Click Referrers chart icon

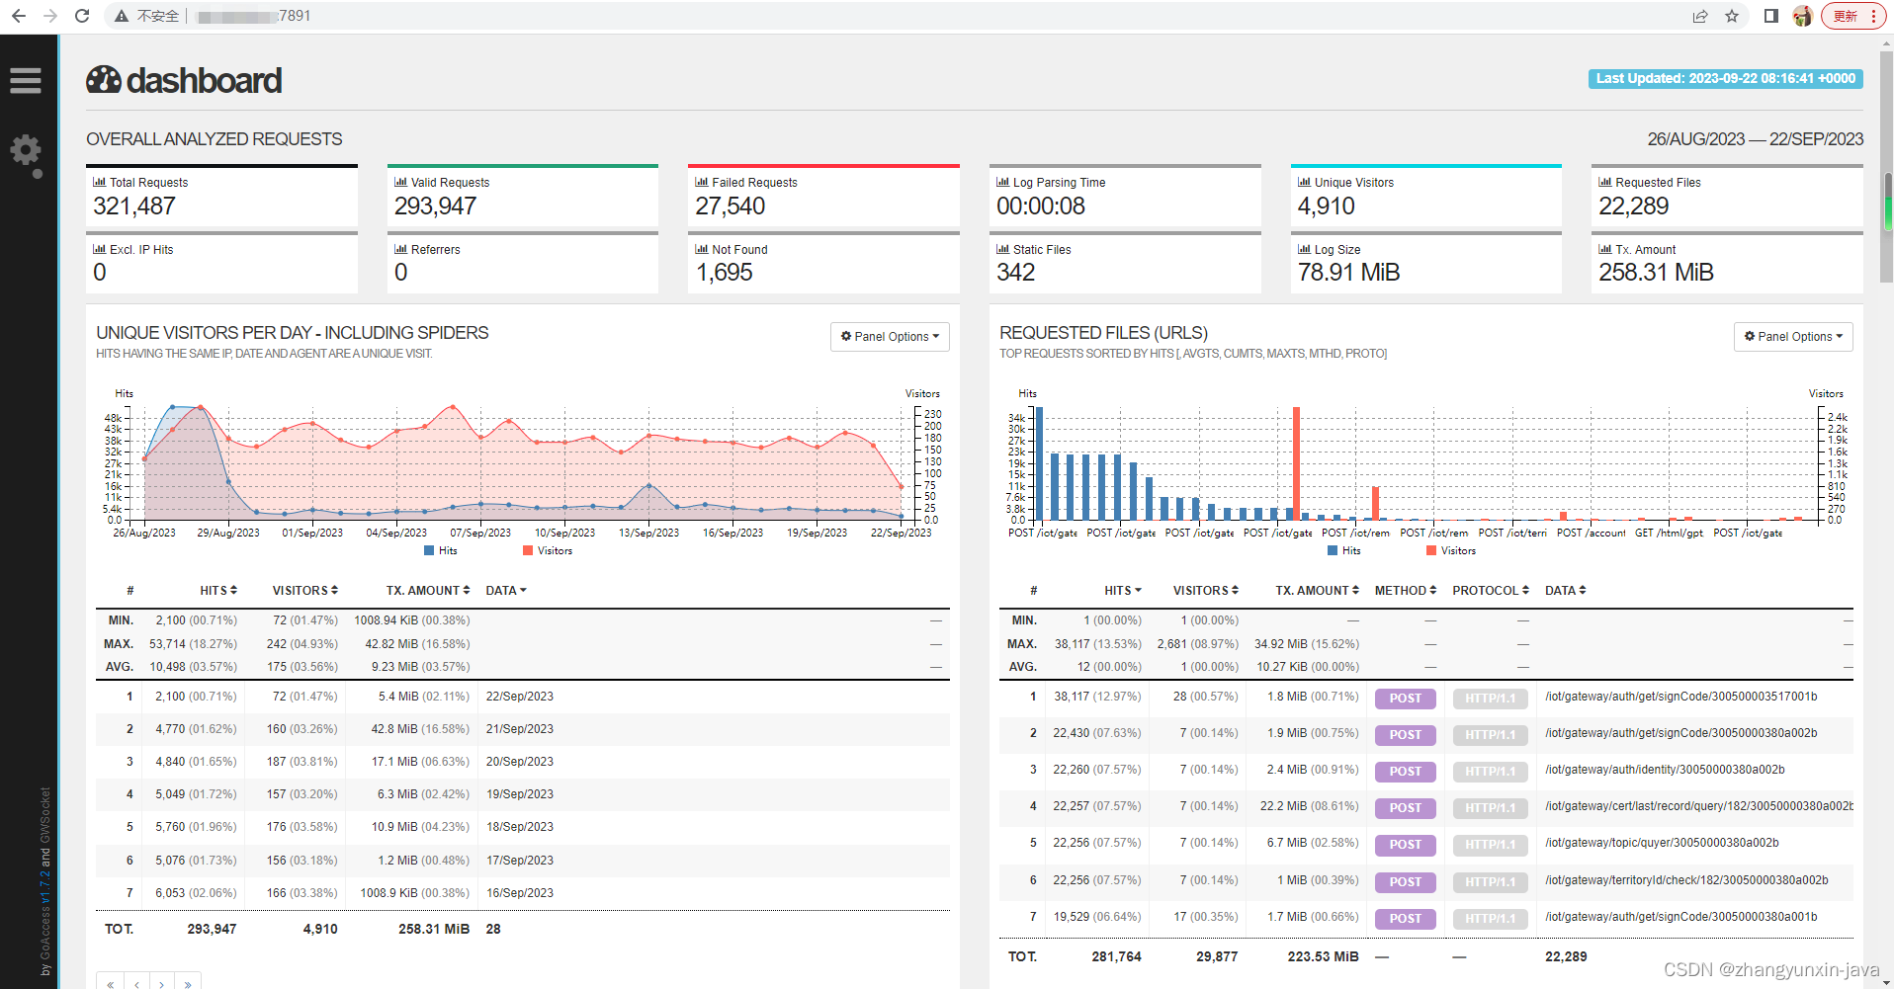pos(400,249)
